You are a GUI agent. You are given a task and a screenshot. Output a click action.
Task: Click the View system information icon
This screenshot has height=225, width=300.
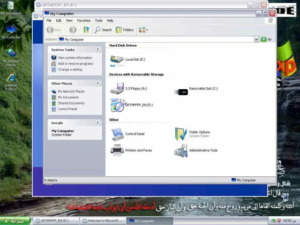click(x=54, y=58)
